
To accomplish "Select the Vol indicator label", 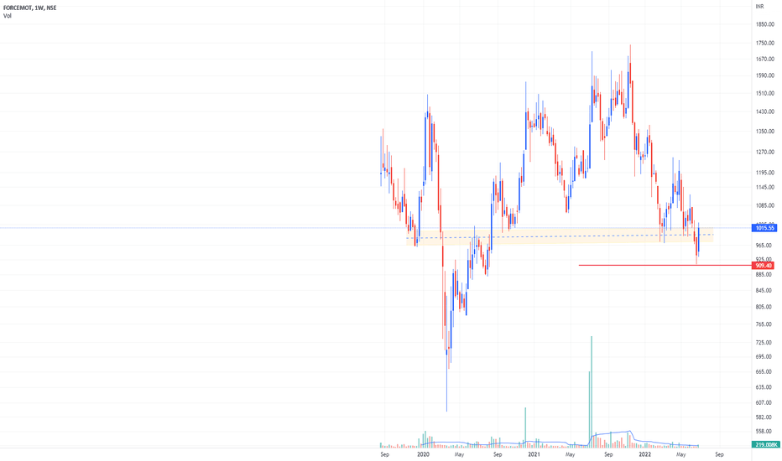I will click(x=7, y=16).
